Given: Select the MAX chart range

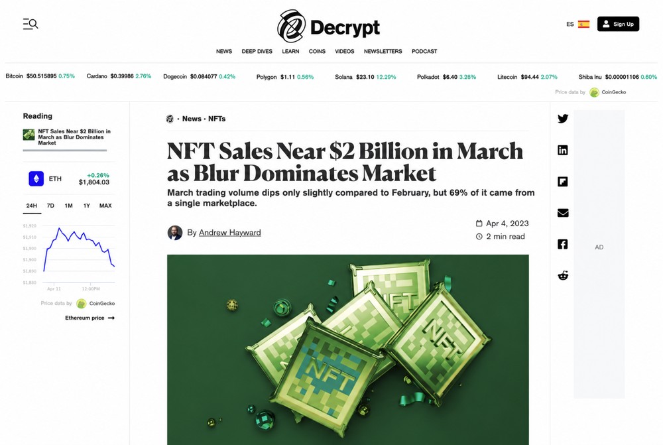Looking at the screenshot, I should pyautogui.click(x=105, y=206).
